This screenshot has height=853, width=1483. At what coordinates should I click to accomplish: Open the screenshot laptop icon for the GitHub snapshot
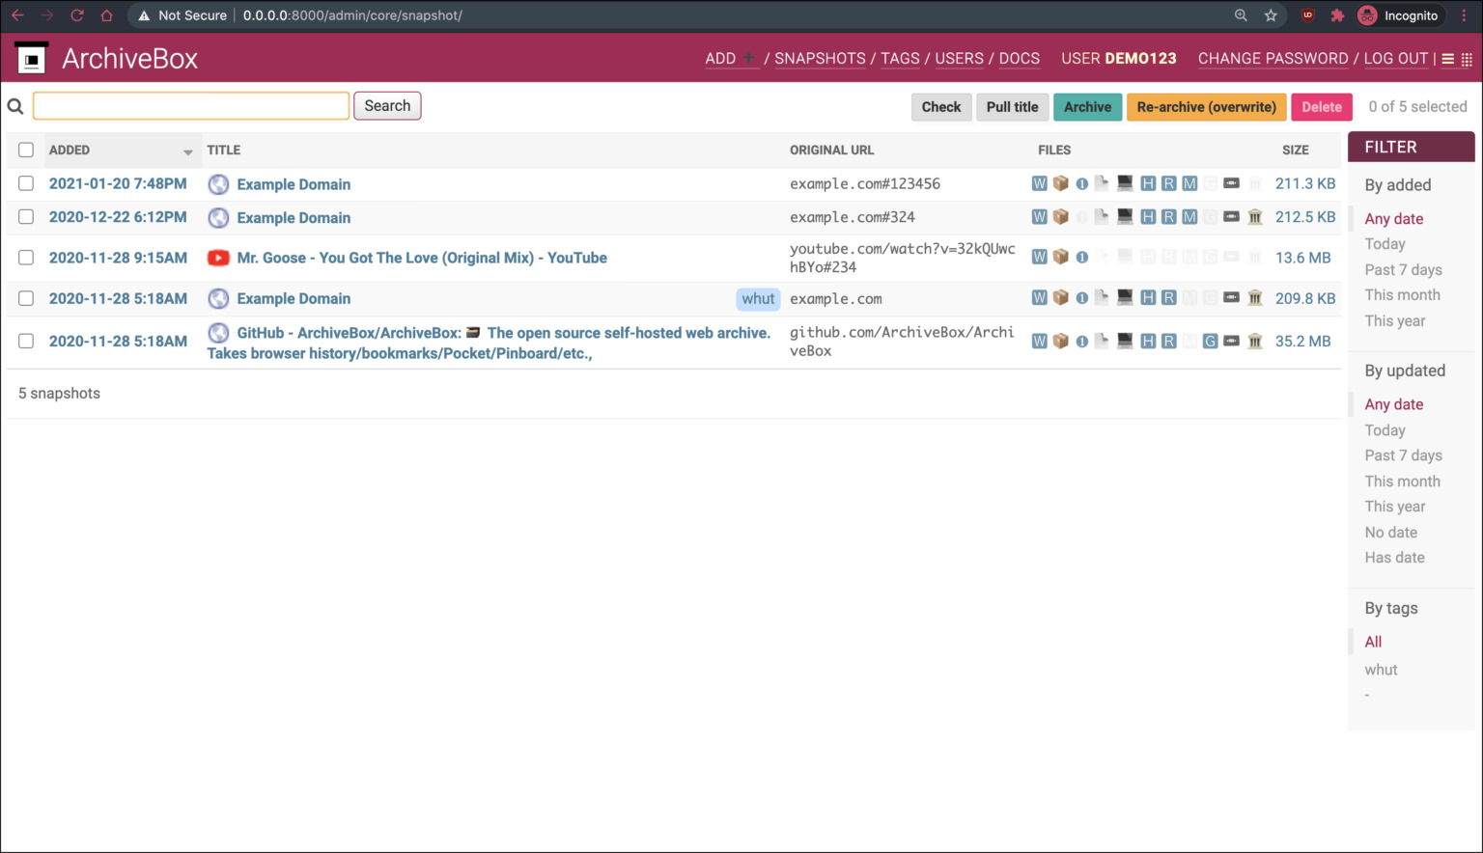(1124, 341)
